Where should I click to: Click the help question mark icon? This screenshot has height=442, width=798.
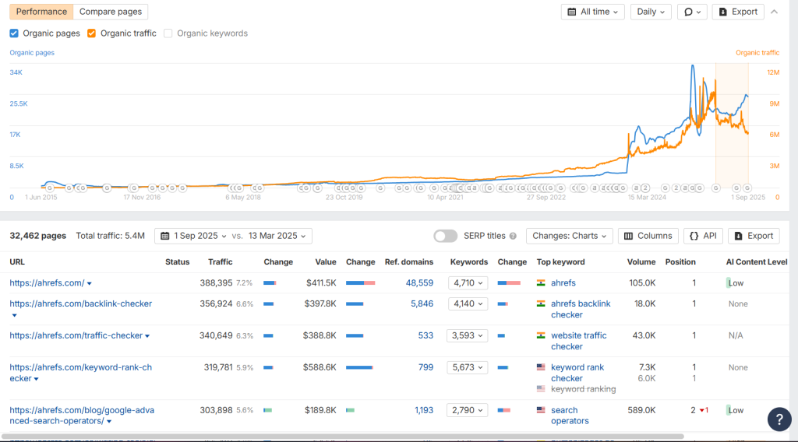[779, 419]
